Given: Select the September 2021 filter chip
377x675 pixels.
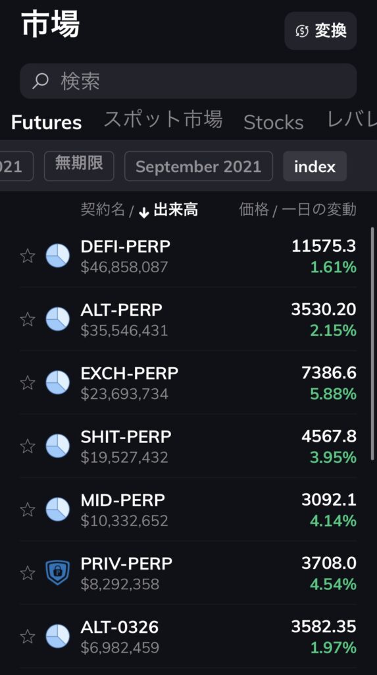Looking at the screenshot, I should tap(199, 166).
